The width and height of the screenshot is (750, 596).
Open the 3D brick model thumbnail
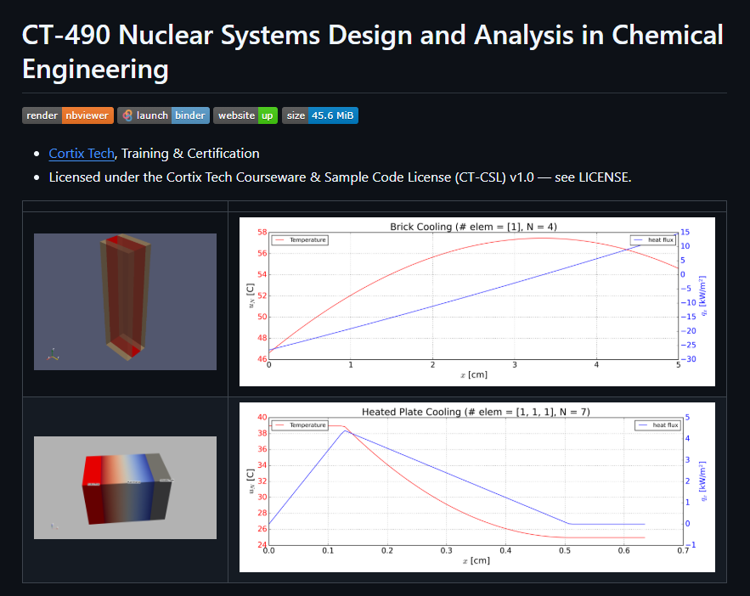(x=125, y=301)
